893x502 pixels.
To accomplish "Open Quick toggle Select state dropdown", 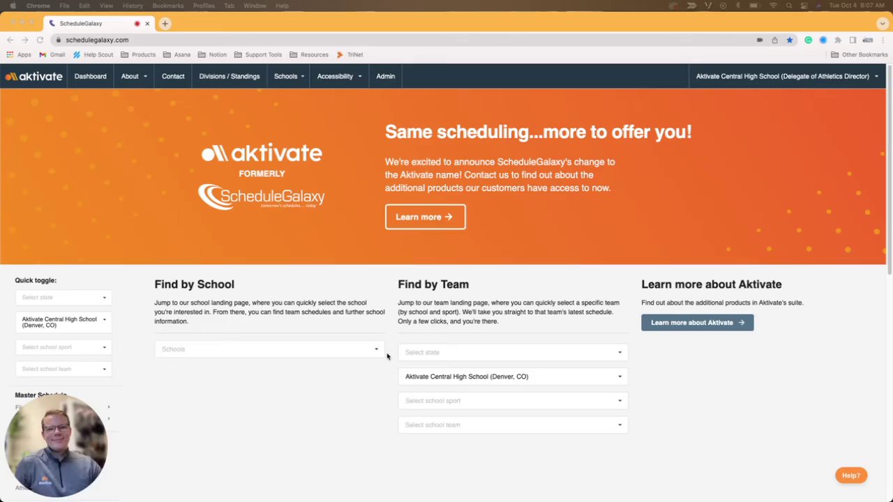I will (x=63, y=298).
